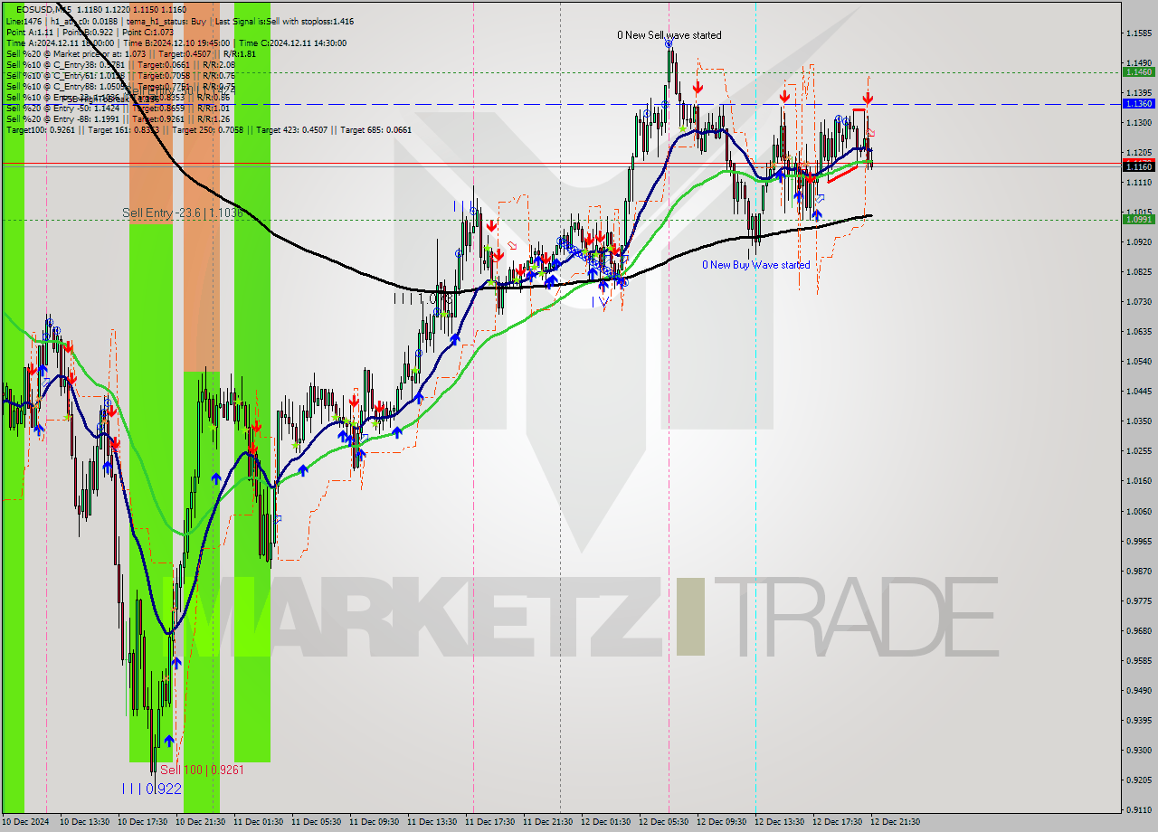The image size is (1158, 832).
Task: Click the 0.9205 price axis label
Action: (1138, 780)
